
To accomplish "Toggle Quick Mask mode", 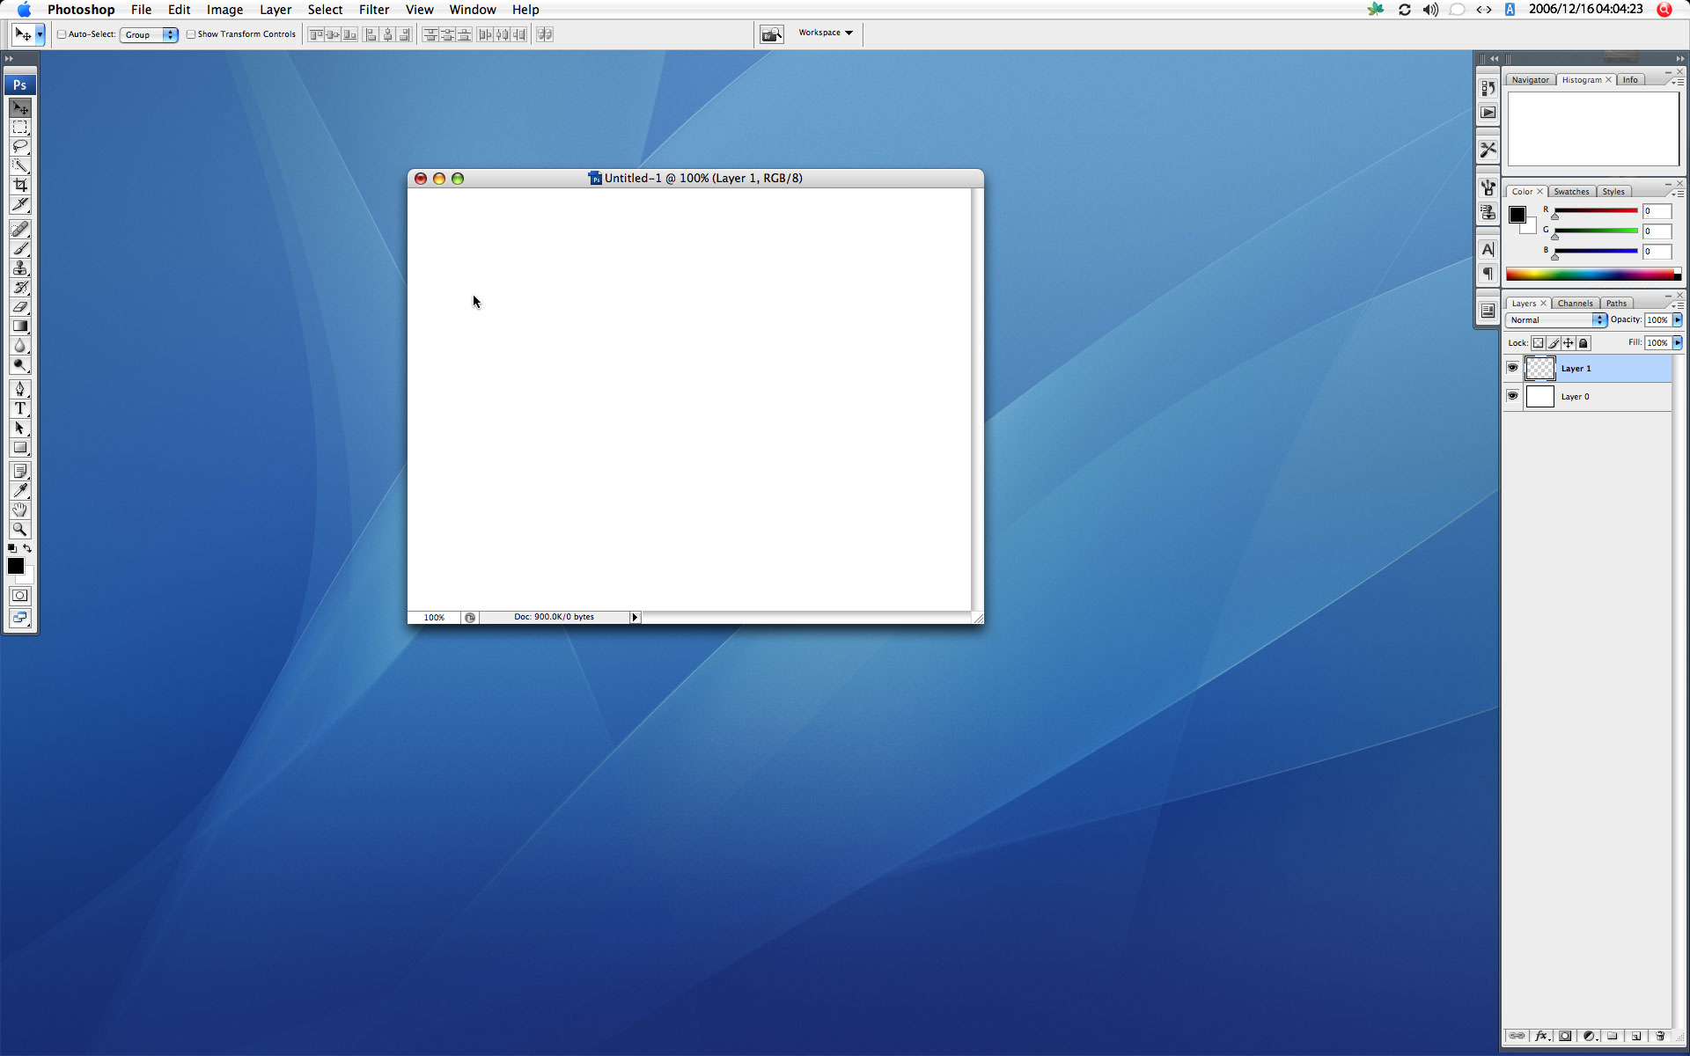I will coord(20,596).
